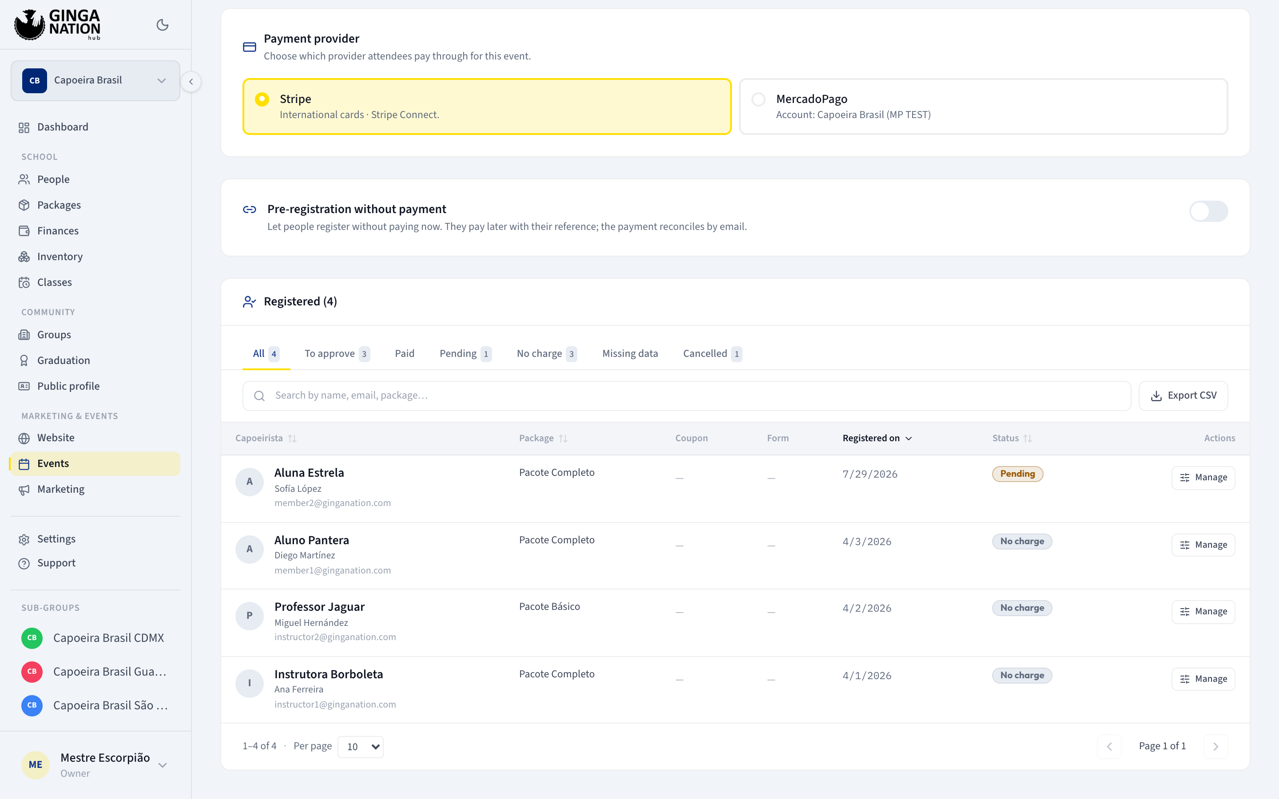Switch to Paid tab

tap(404, 353)
